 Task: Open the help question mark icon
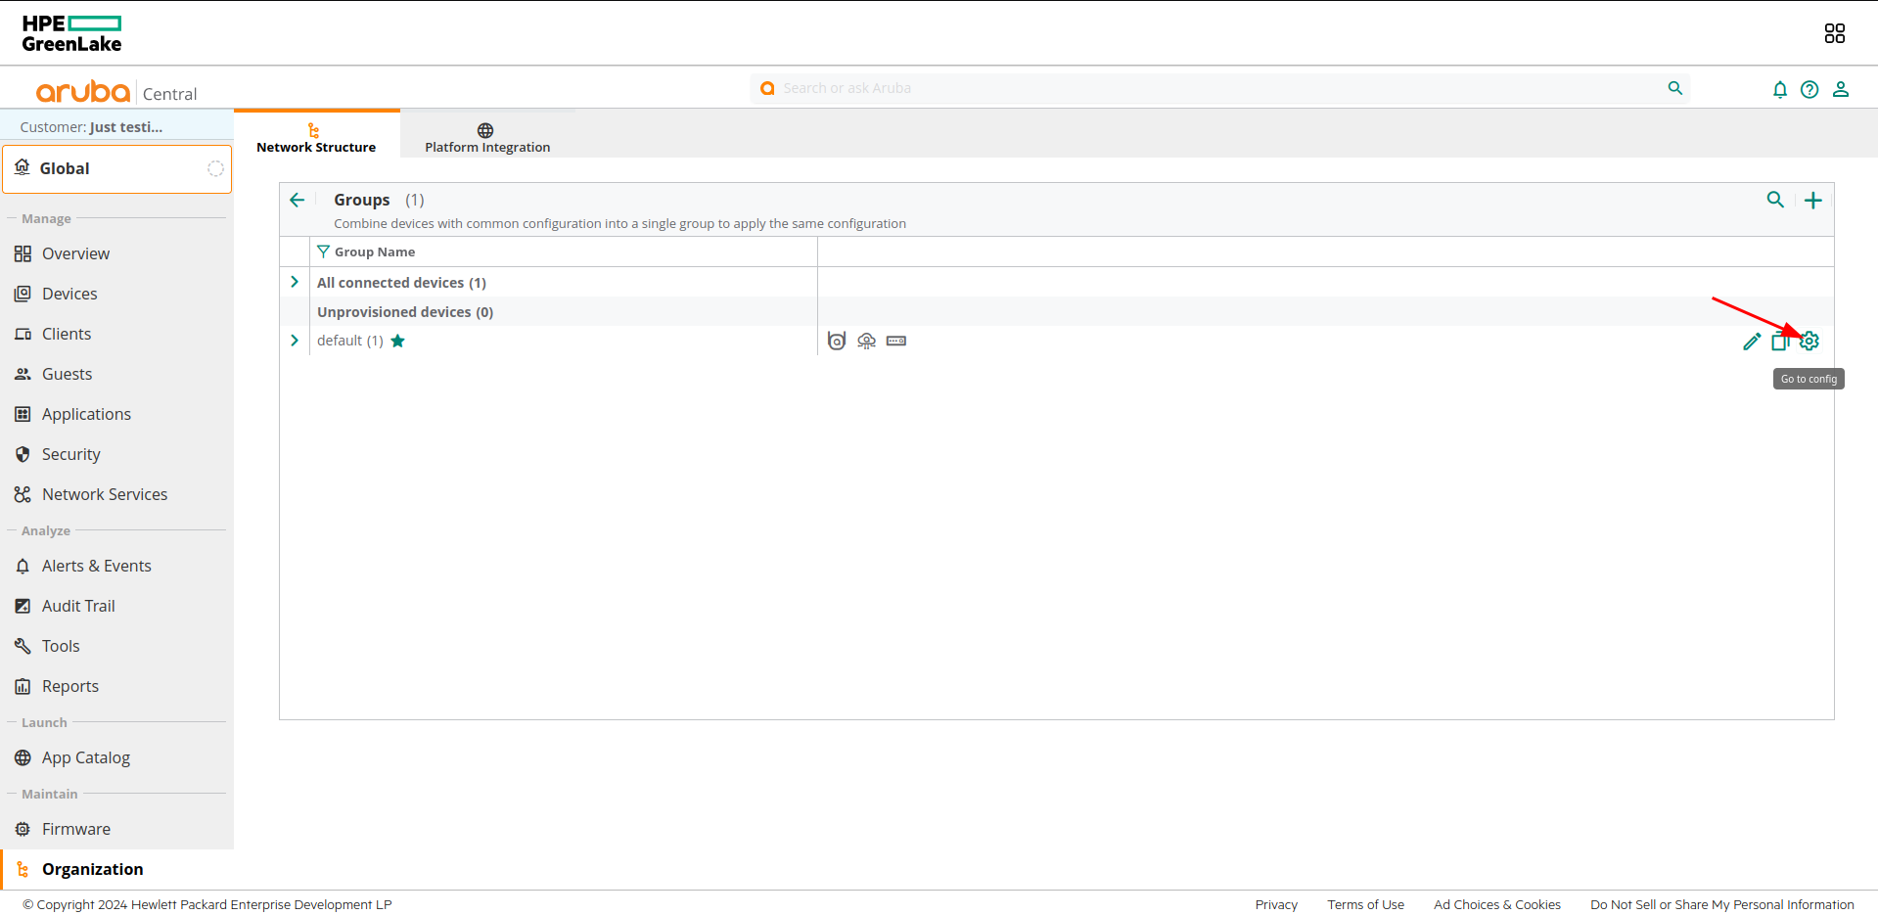click(1809, 90)
